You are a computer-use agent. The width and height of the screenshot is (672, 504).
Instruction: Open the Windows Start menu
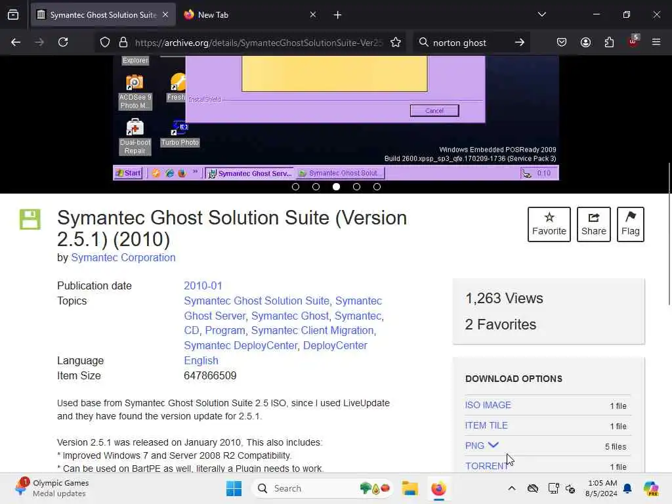point(234,488)
